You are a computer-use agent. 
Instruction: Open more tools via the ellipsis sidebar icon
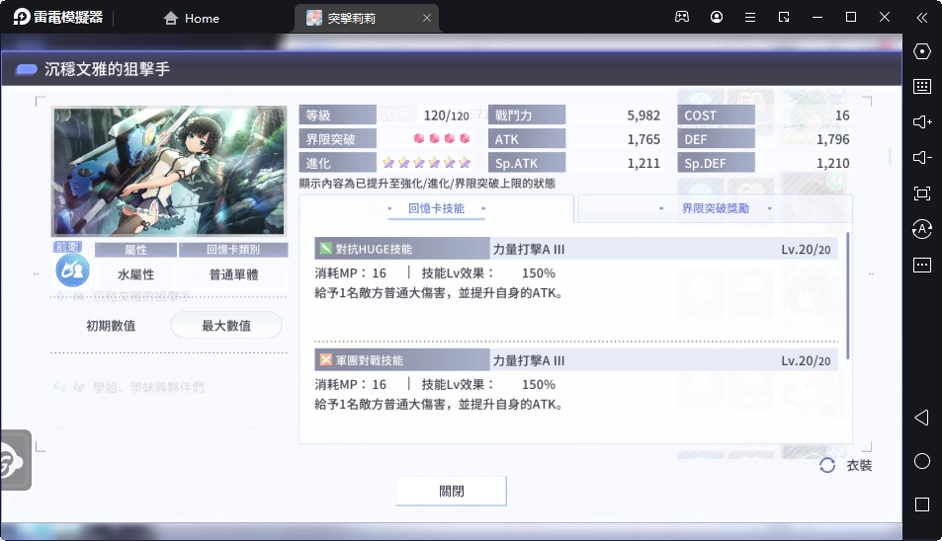922,265
